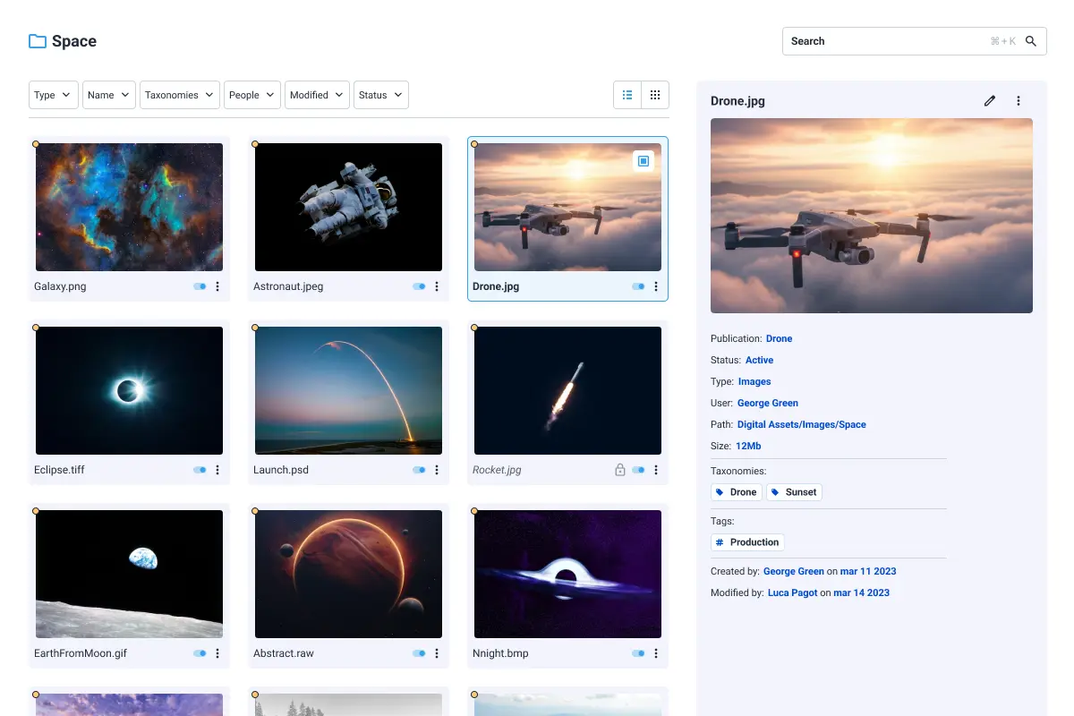This screenshot has height=716, width=1074.
Task: Follow the Digital Assets/Images/Space path link
Action: pos(801,424)
